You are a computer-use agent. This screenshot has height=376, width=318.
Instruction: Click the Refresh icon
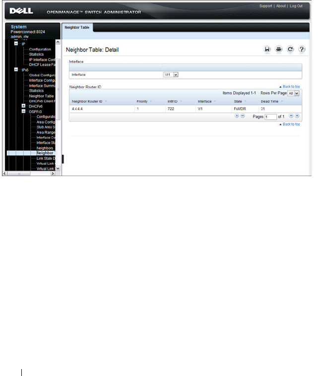point(290,49)
